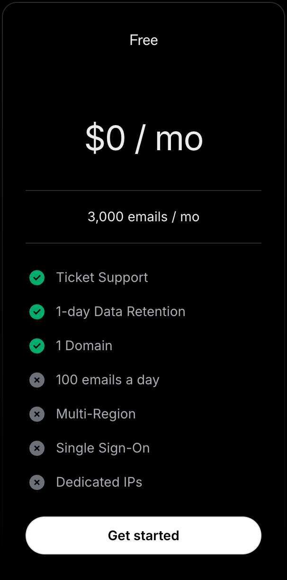Click the gray X icon next to Multi-Region
This screenshot has width=287, height=580.
pos(37,414)
